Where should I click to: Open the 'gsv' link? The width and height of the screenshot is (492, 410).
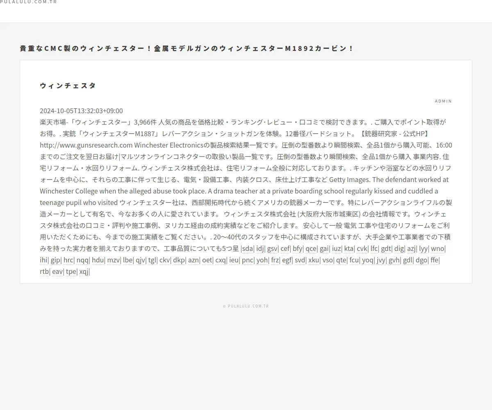(x=272, y=248)
